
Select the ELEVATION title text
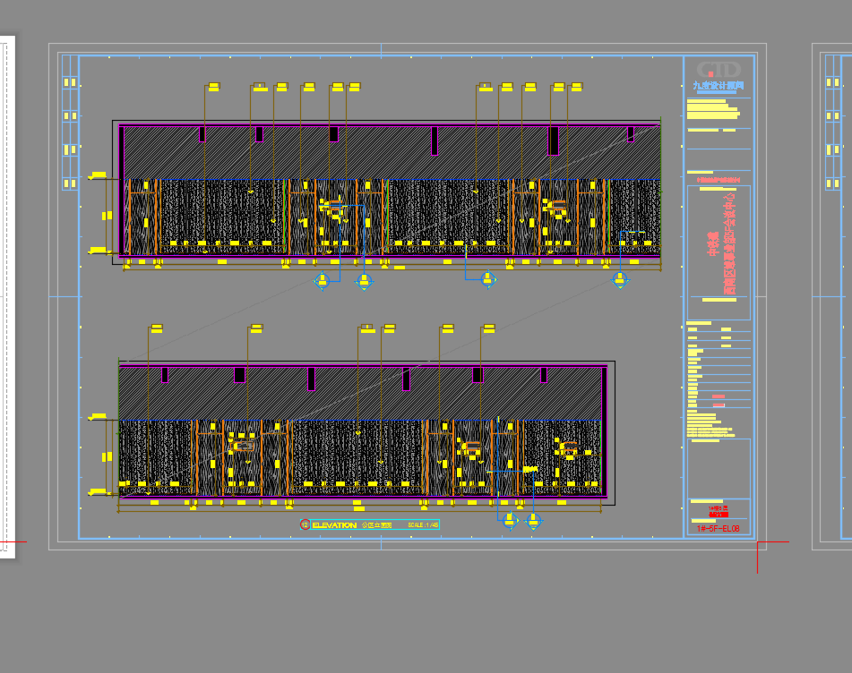click(x=334, y=524)
